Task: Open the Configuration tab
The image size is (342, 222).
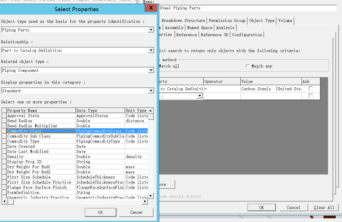Action: click(247, 35)
